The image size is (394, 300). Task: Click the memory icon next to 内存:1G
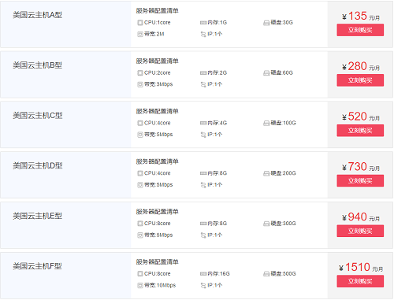(203, 23)
